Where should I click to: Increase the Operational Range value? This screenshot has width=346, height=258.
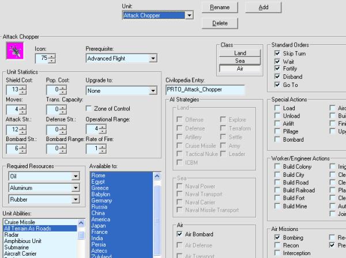pyautogui.click(x=103, y=126)
